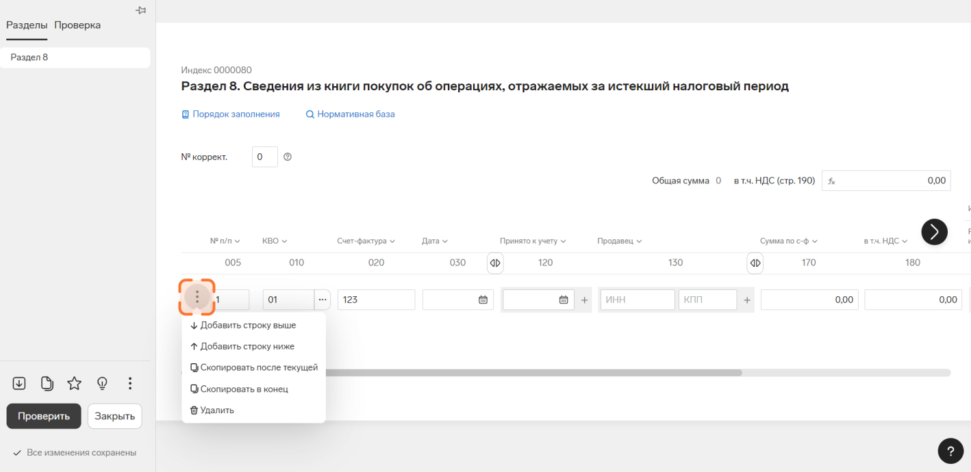Open the Принято к учету column dropdown

(x=533, y=241)
